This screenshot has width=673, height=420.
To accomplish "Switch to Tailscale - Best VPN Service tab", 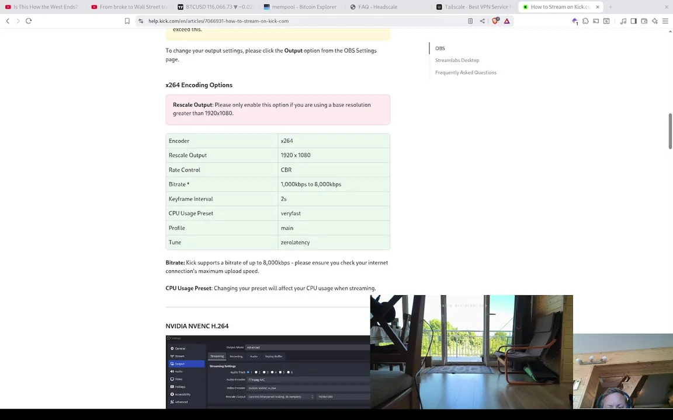I will [474, 7].
